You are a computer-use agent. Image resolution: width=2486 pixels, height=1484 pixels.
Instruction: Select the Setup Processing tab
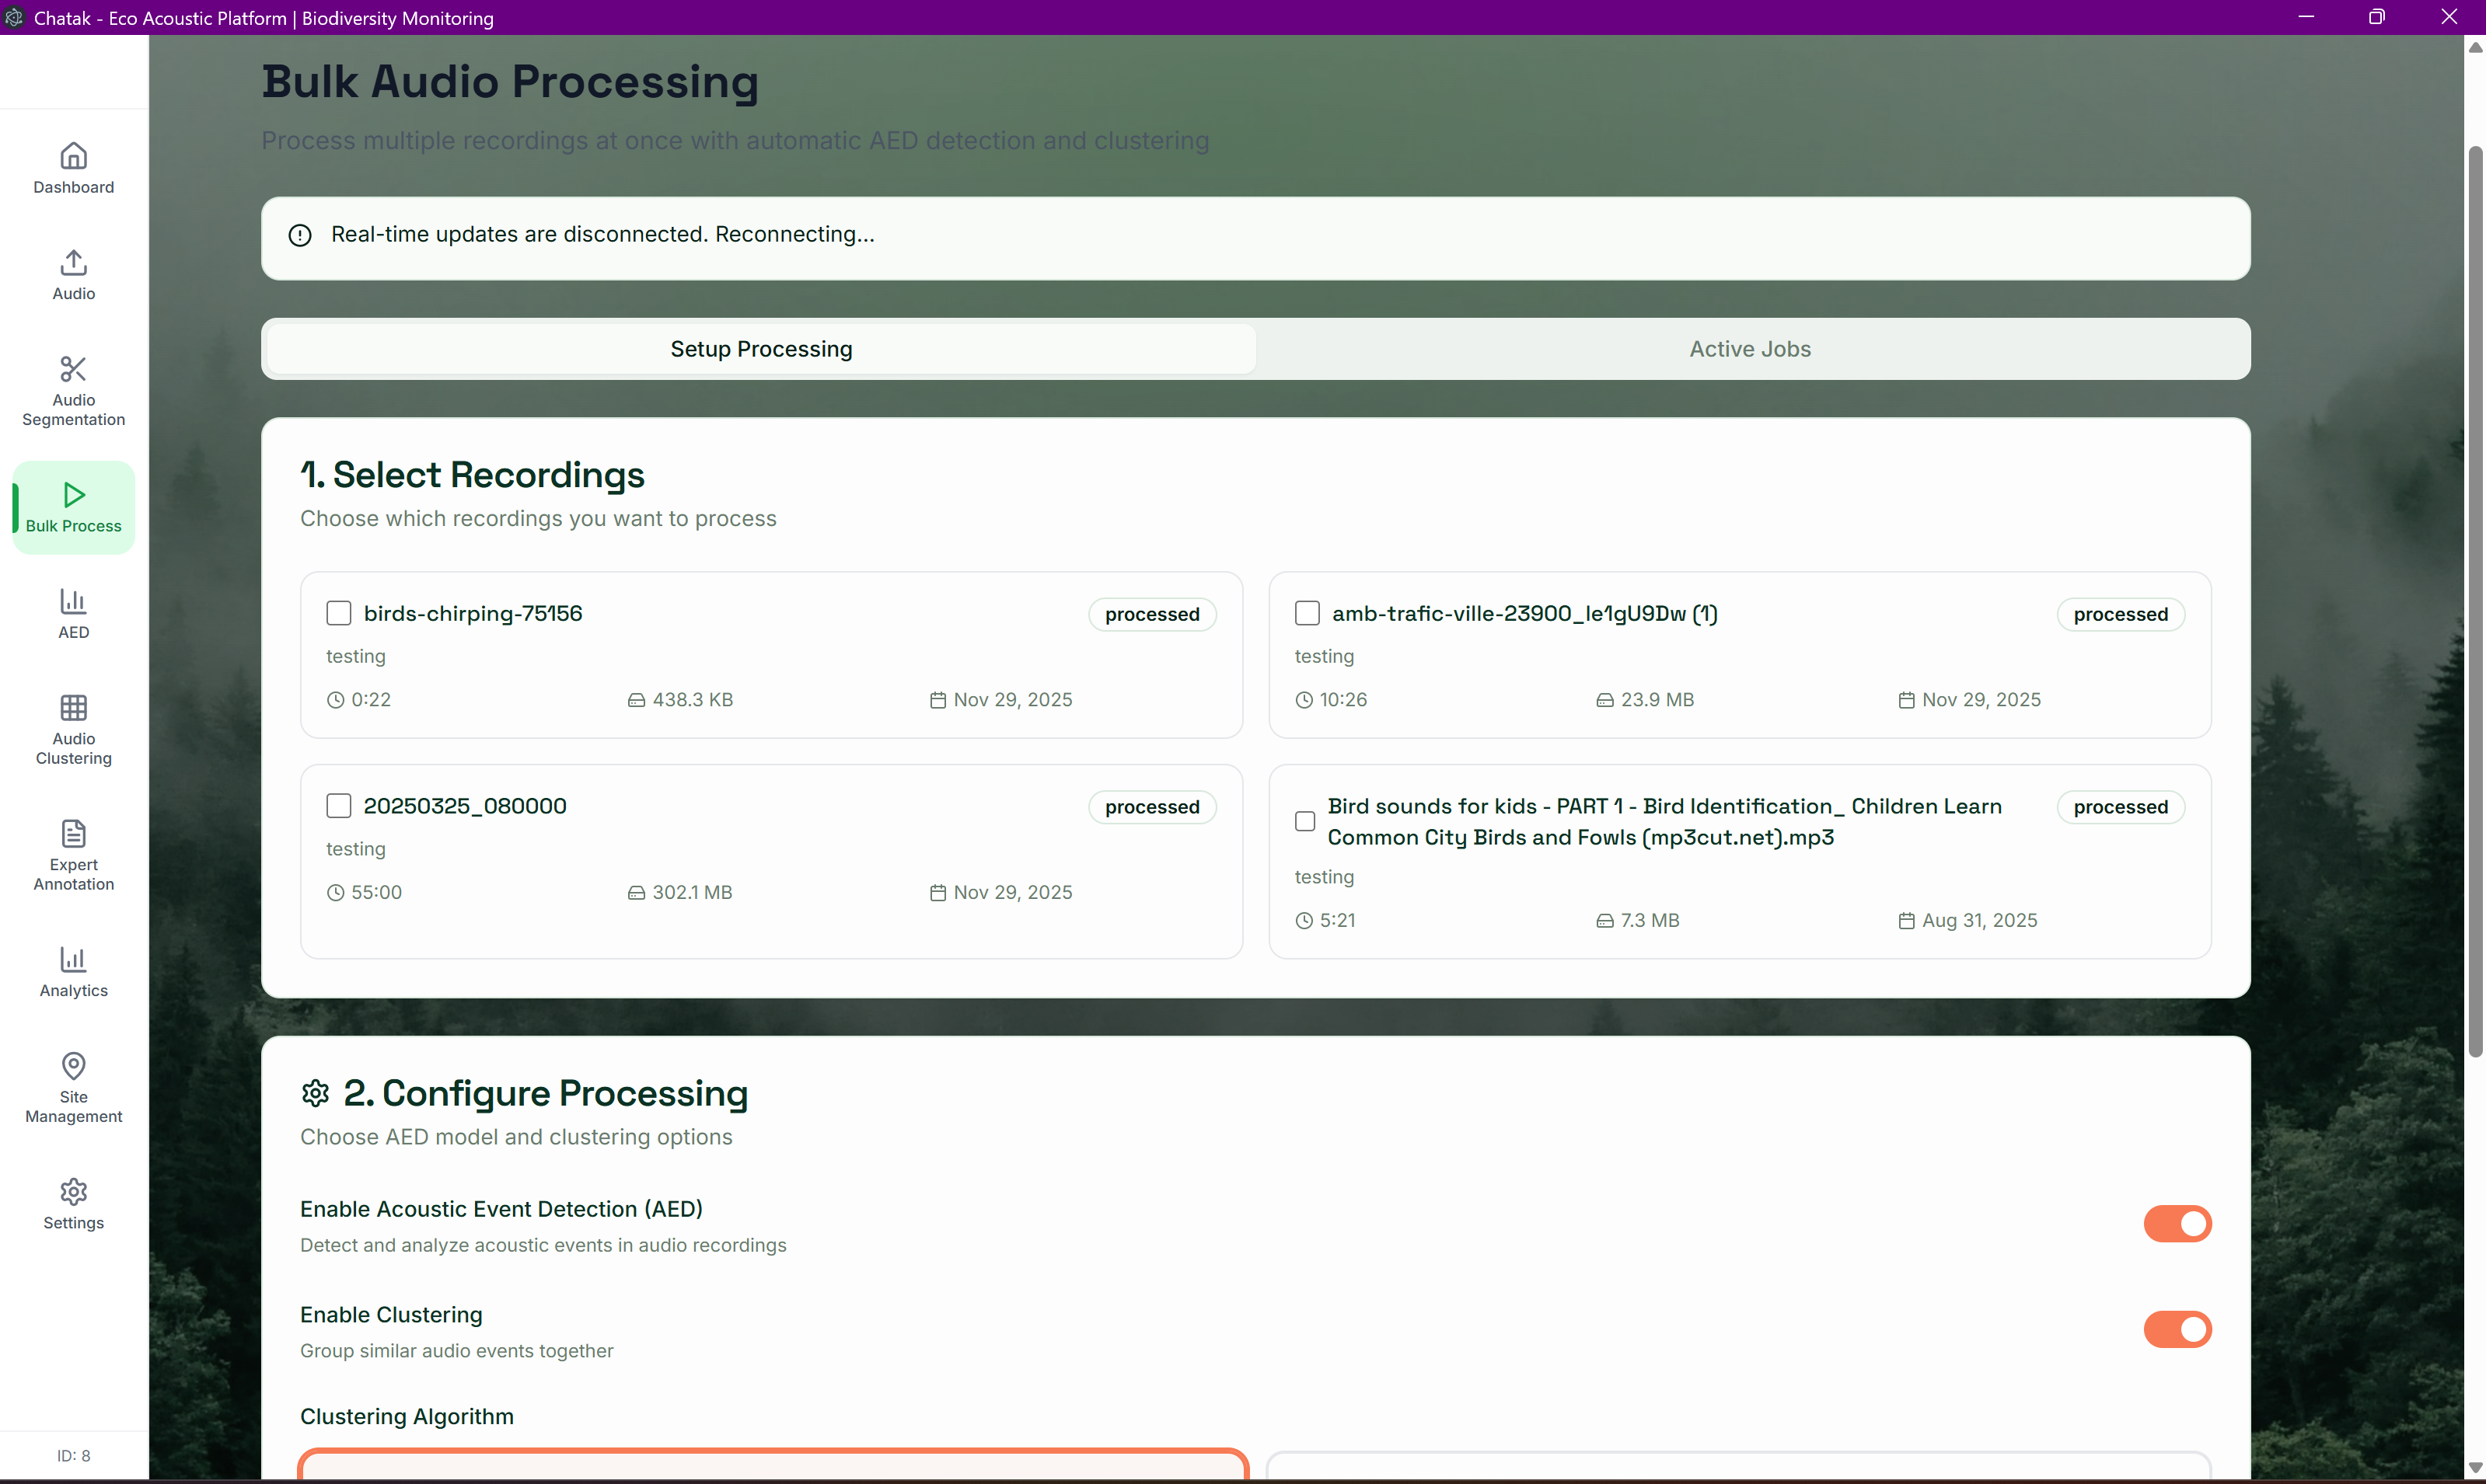[x=761, y=349]
